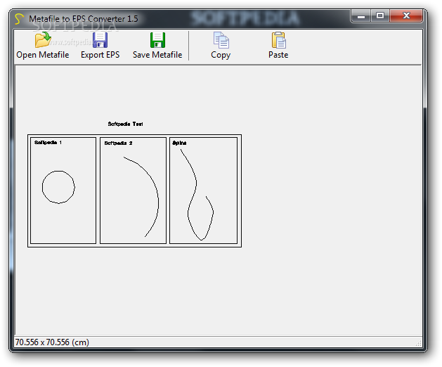Click the window title 'Metafile to EPS Converter 1.5'
442x367 pixels.
(x=84, y=19)
